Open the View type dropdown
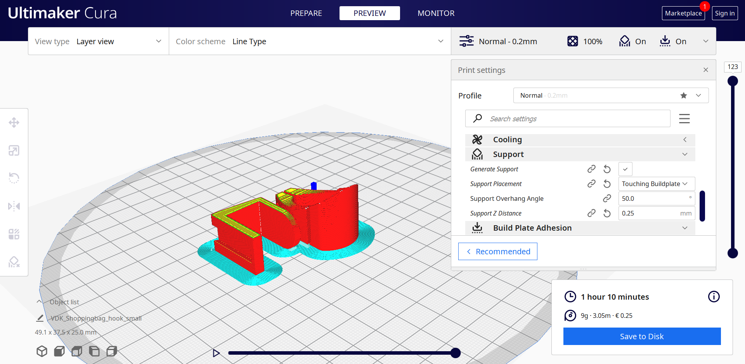This screenshot has height=364, width=745. pyautogui.click(x=99, y=41)
